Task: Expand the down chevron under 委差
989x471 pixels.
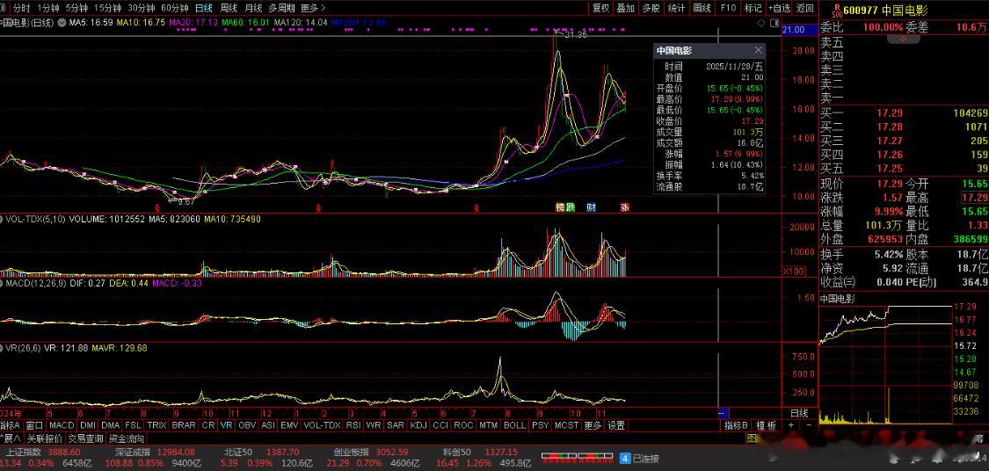Action: click(x=903, y=39)
